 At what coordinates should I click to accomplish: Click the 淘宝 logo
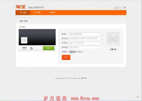pyautogui.click(x=21, y=7)
